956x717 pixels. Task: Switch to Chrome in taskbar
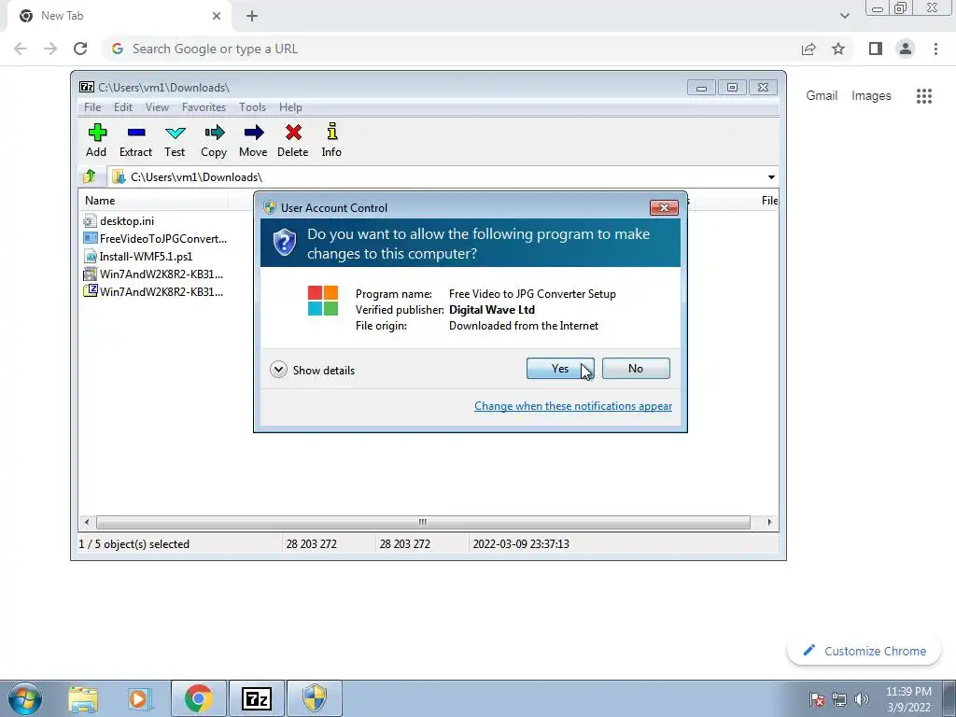(x=198, y=698)
